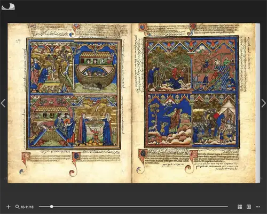This screenshot has height=214, width=267.
Task: Click the page indicator 10-11/18
Action: pos(27,207)
